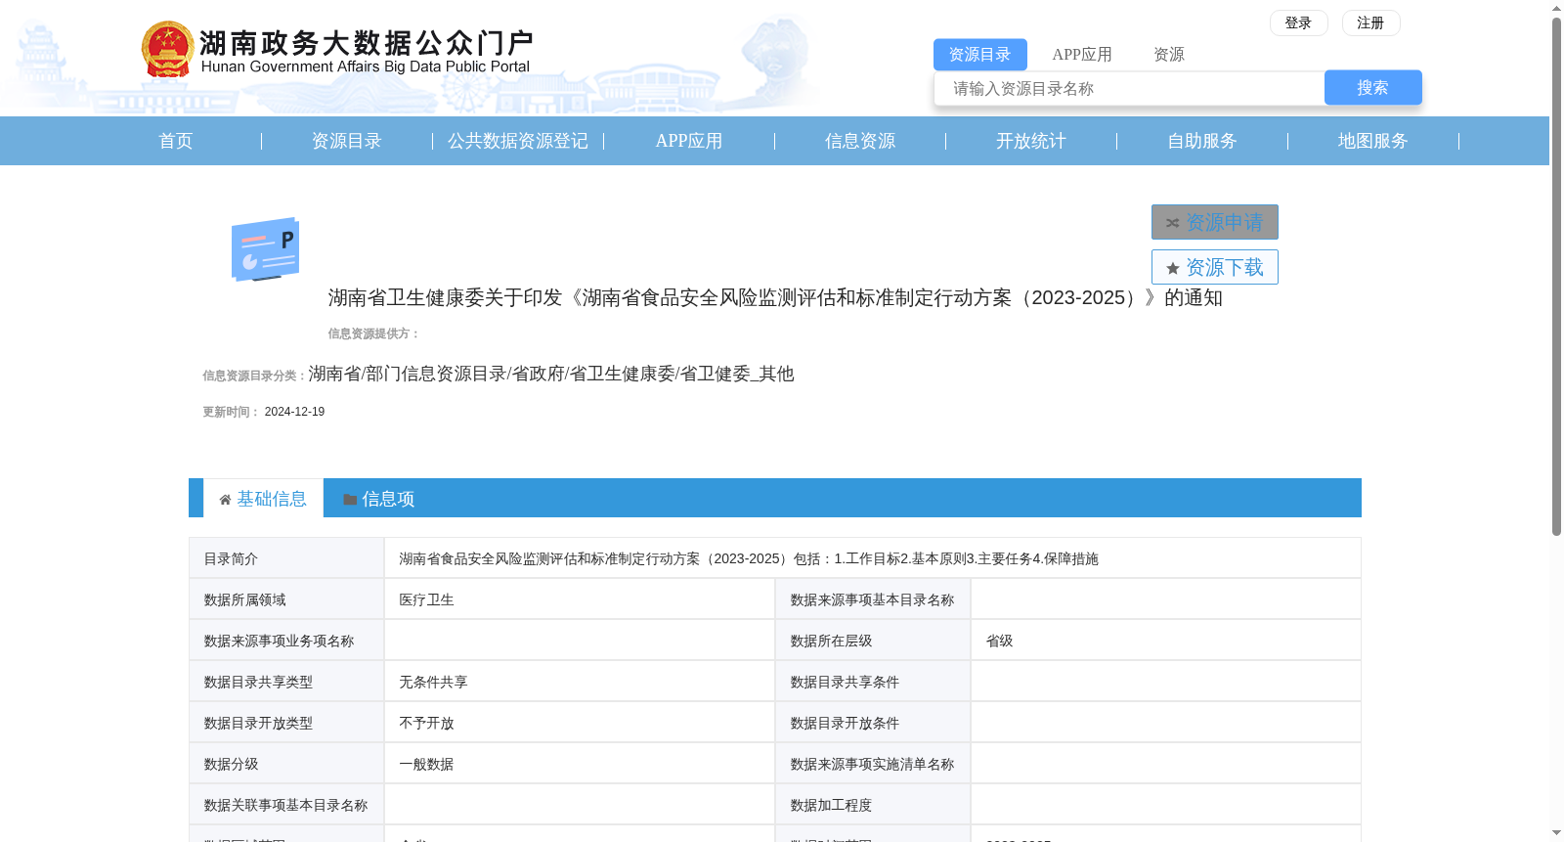Click the 数据关联事项基本目录名称 label cell
Viewport: 1564px width, 842px height.
[286, 805]
